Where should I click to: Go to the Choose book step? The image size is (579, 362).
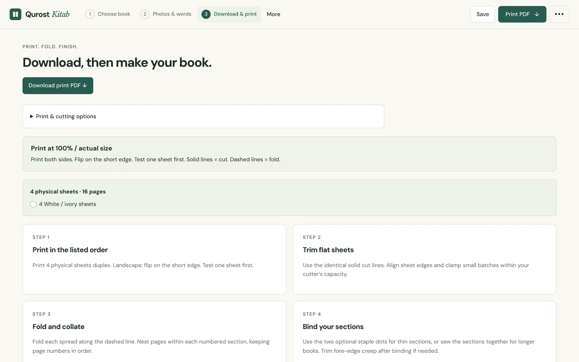pos(108,14)
